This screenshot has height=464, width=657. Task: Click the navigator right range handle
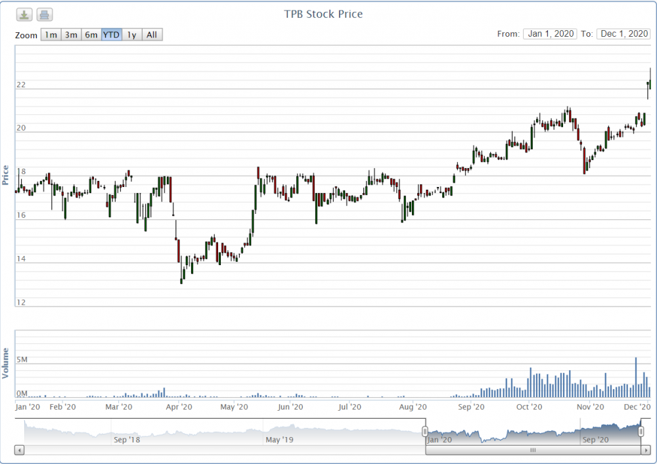641,431
